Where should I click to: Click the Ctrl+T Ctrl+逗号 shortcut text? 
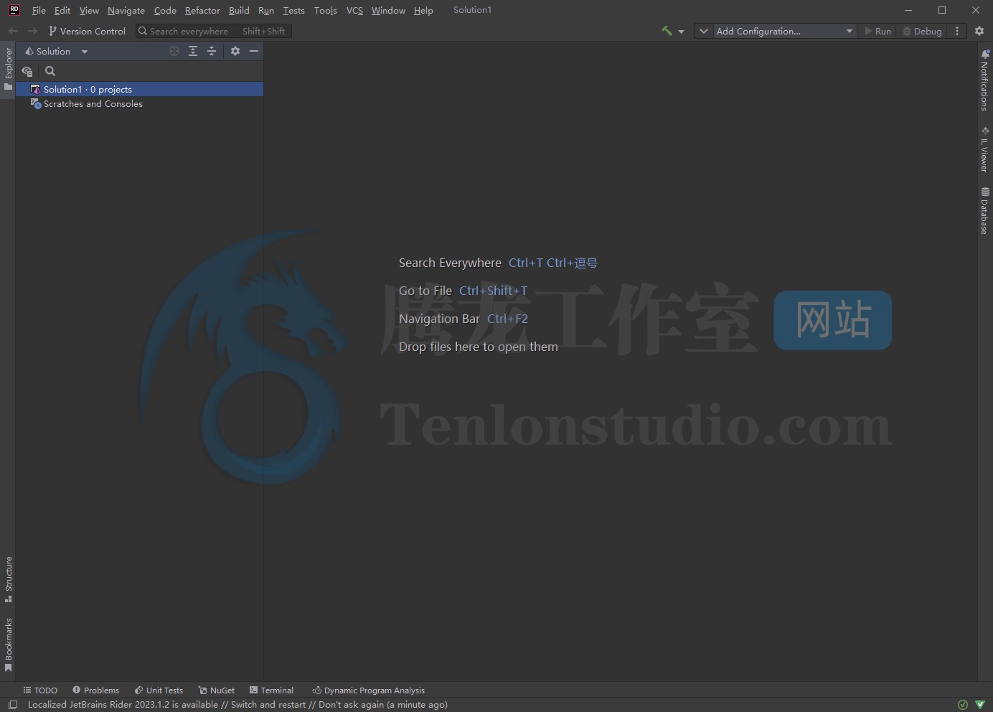552,263
